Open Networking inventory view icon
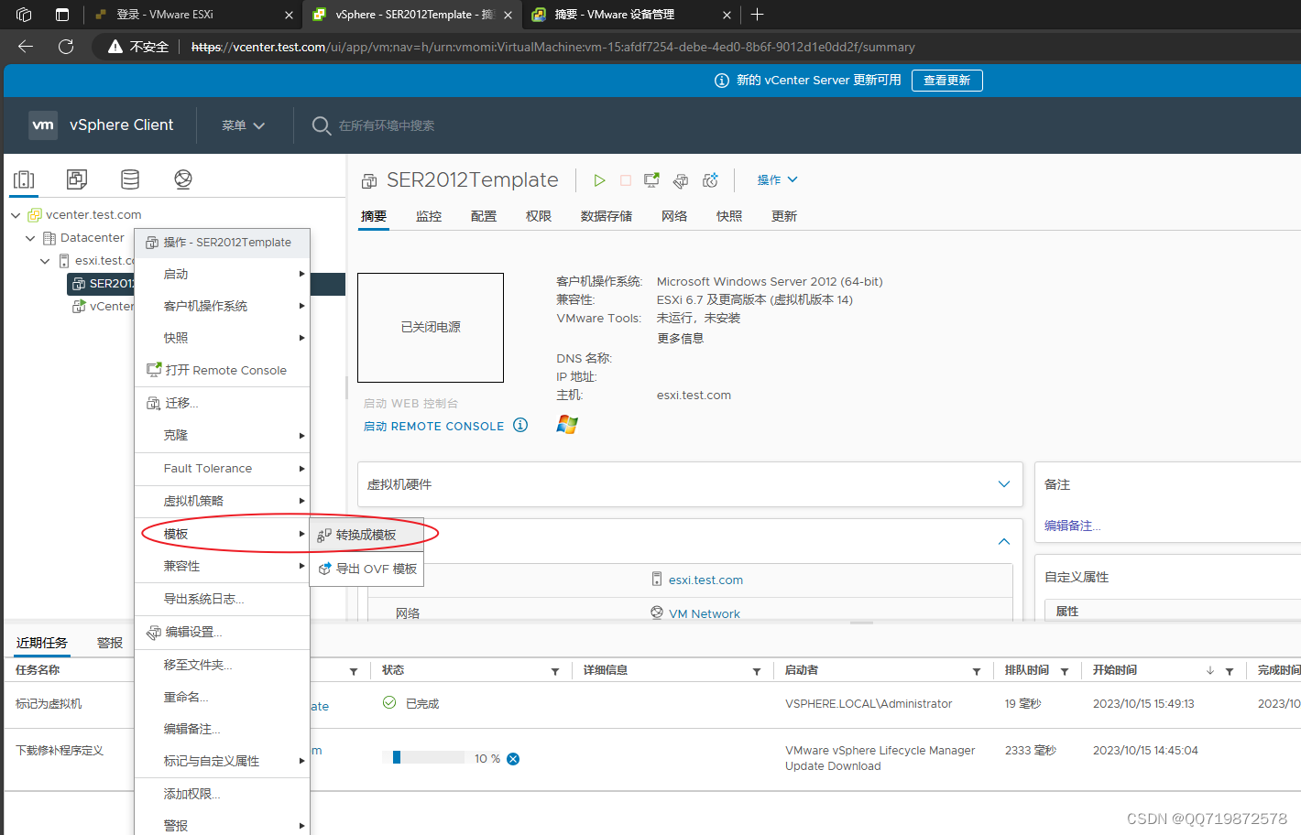1301x835 pixels. (183, 179)
